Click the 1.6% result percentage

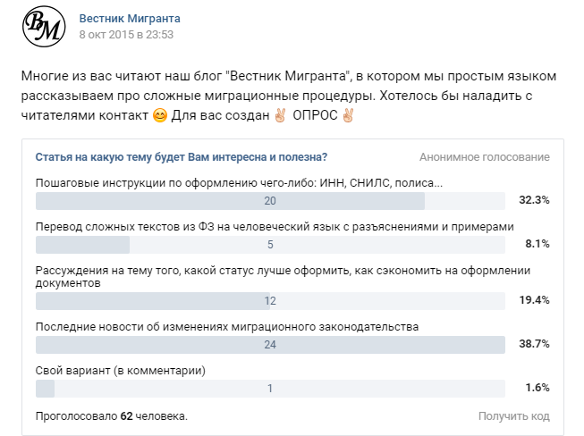tap(537, 388)
